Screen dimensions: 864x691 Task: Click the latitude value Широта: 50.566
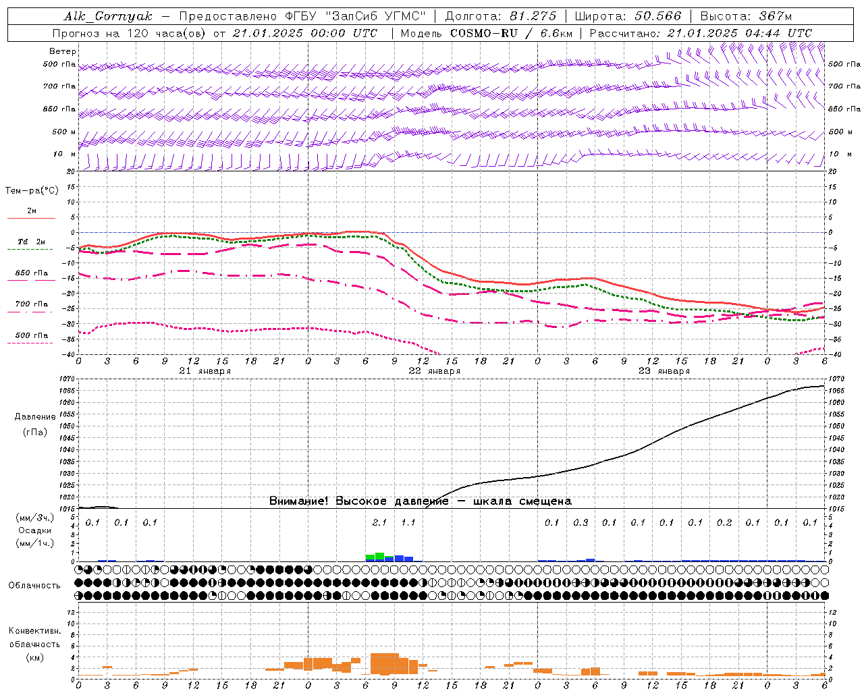628,16
